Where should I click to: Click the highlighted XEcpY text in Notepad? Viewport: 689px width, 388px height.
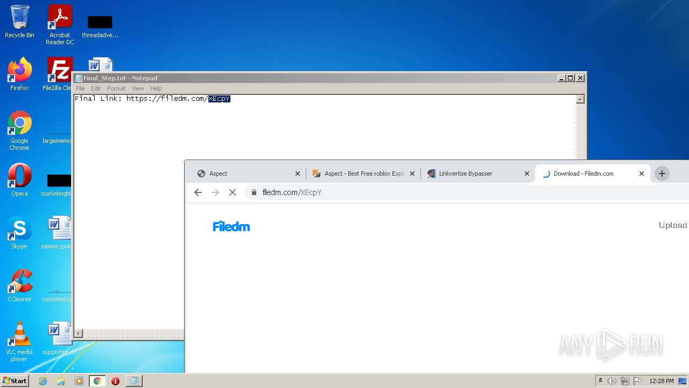219,99
